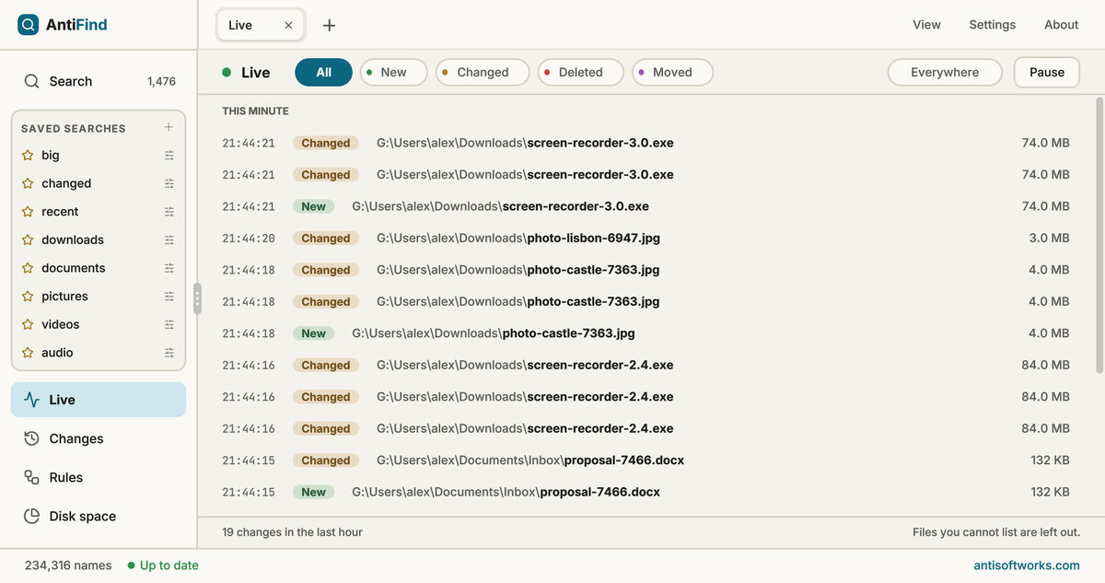Click the THIS MINUTE group header

tap(255, 111)
